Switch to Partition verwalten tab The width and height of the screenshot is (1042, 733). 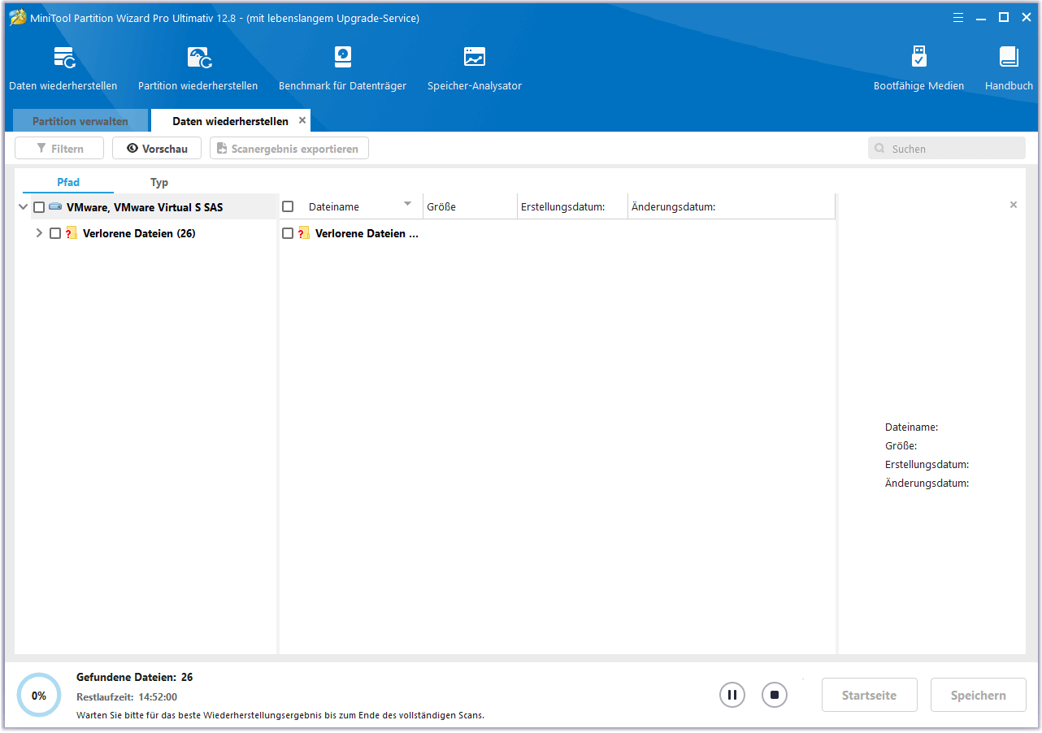tap(80, 121)
